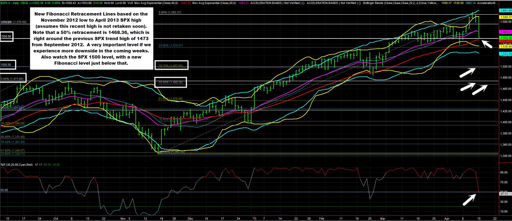
Task: Click the 90.00 label on %R axis
Action: click(504, 172)
